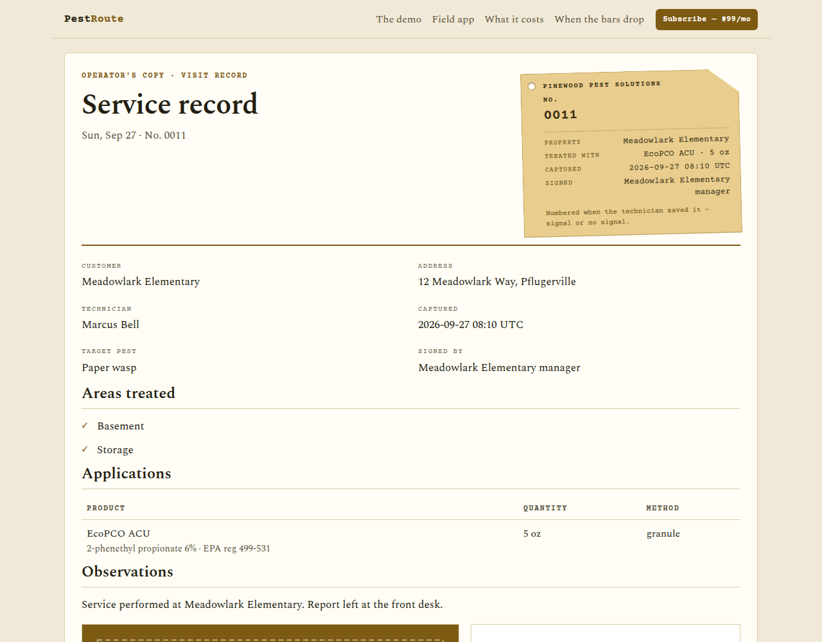
Task: Click the Areas treated heading
Action: (x=128, y=393)
